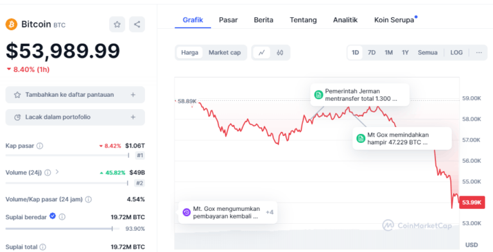Open the three-dot chart options menu
Viewport: 493px width, 252px height.
[x=479, y=53]
